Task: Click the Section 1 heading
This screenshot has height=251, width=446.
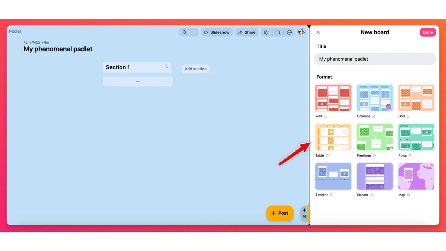Action: 118,67
